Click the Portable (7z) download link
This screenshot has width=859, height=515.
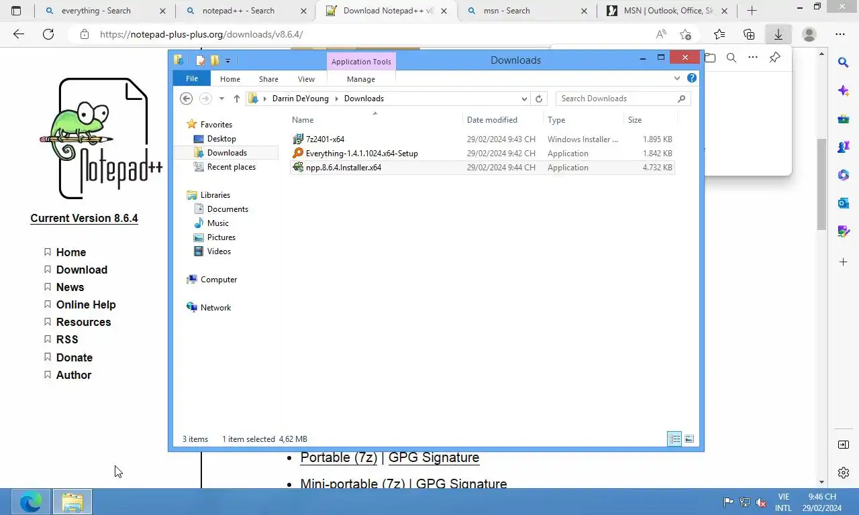[339, 457]
